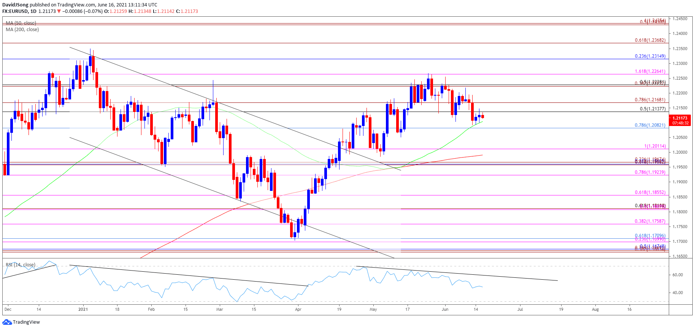The height and width of the screenshot is (329, 695).
Task: Click the Apr date label on time axis
Action: pyautogui.click(x=298, y=309)
